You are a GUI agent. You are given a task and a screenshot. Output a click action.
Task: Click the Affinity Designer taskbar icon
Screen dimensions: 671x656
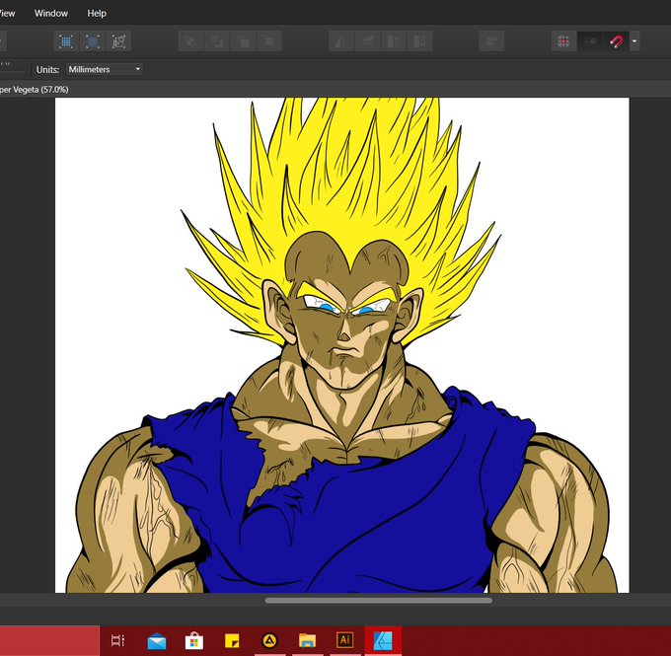(x=383, y=640)
